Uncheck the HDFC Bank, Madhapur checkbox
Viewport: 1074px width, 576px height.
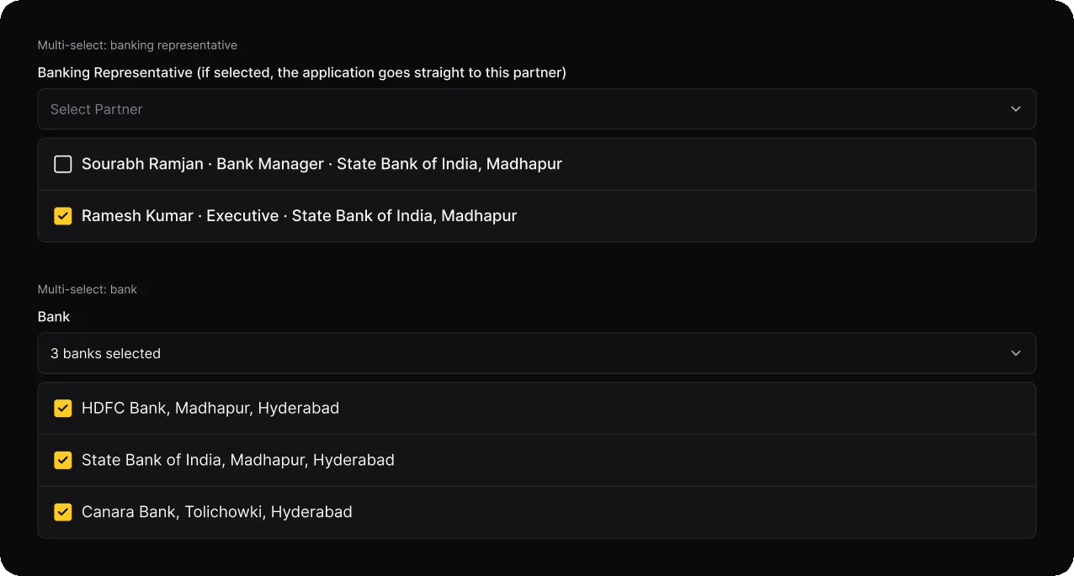coord(63,409)
